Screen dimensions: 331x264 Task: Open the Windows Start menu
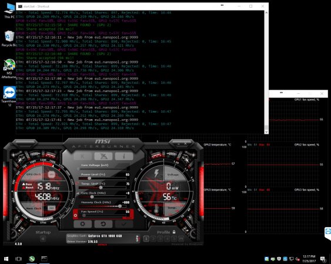point(6,259)
